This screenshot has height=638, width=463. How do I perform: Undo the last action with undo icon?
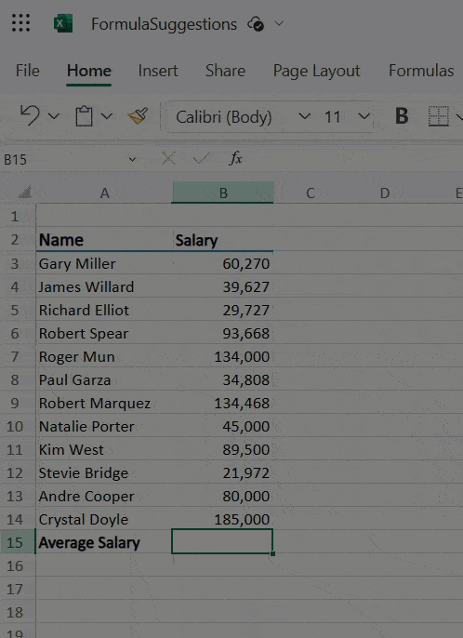point(30,116)
